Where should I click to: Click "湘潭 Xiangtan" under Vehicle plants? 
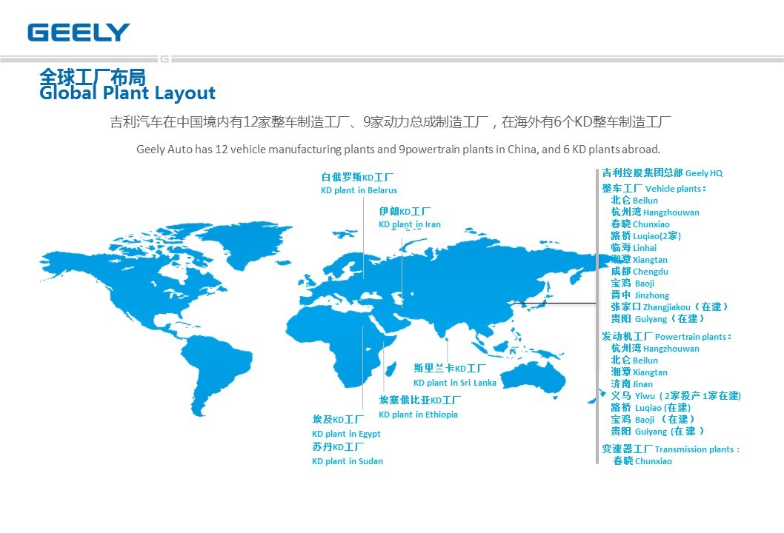click(x=639, y=260)
